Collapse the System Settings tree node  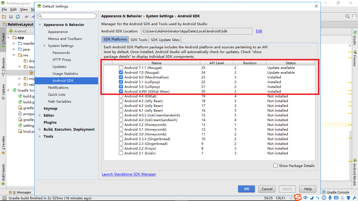pyautogui.click(x=44, y=46)
